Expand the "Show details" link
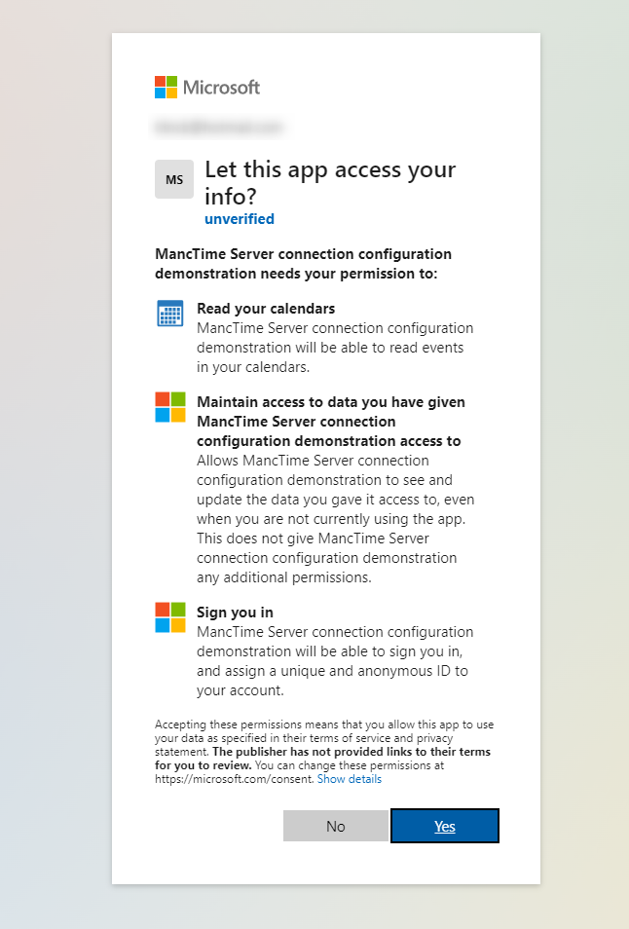This screenshot has width=629, height=929. click(350, 779)
